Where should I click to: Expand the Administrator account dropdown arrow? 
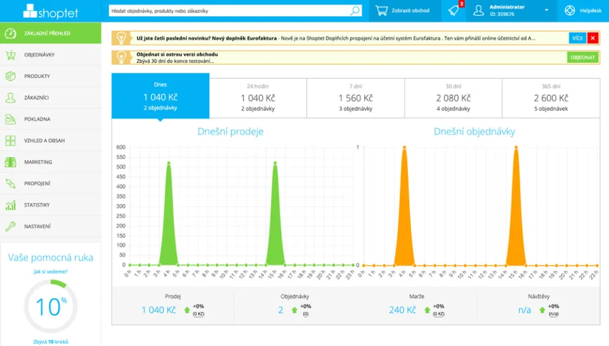[546, 11]
